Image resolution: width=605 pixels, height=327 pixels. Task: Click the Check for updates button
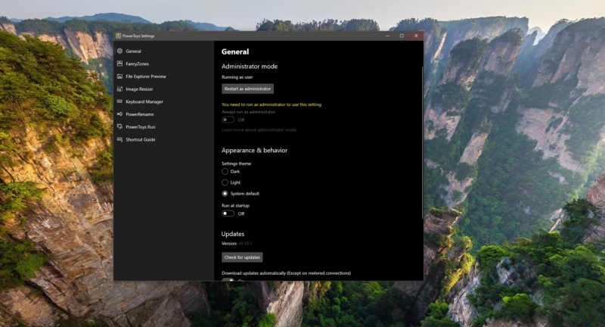(242, 257)
